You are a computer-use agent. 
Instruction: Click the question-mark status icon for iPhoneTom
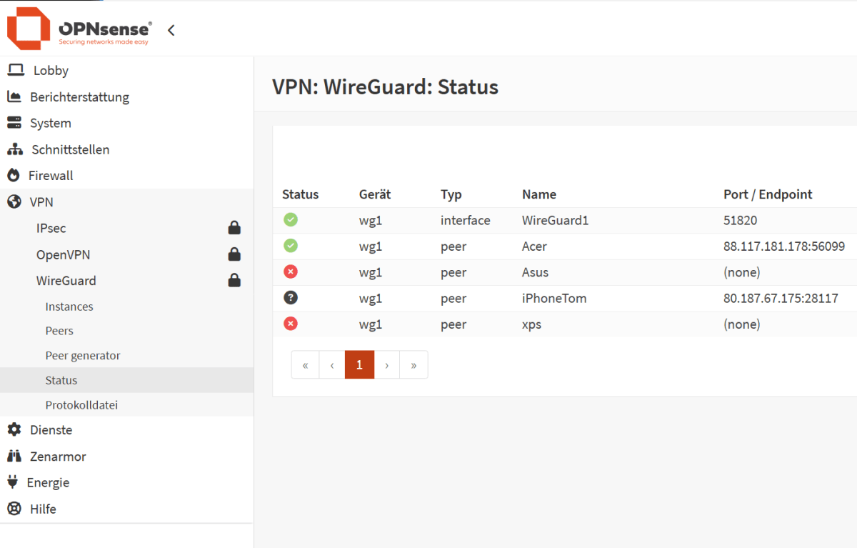[290, 297]
